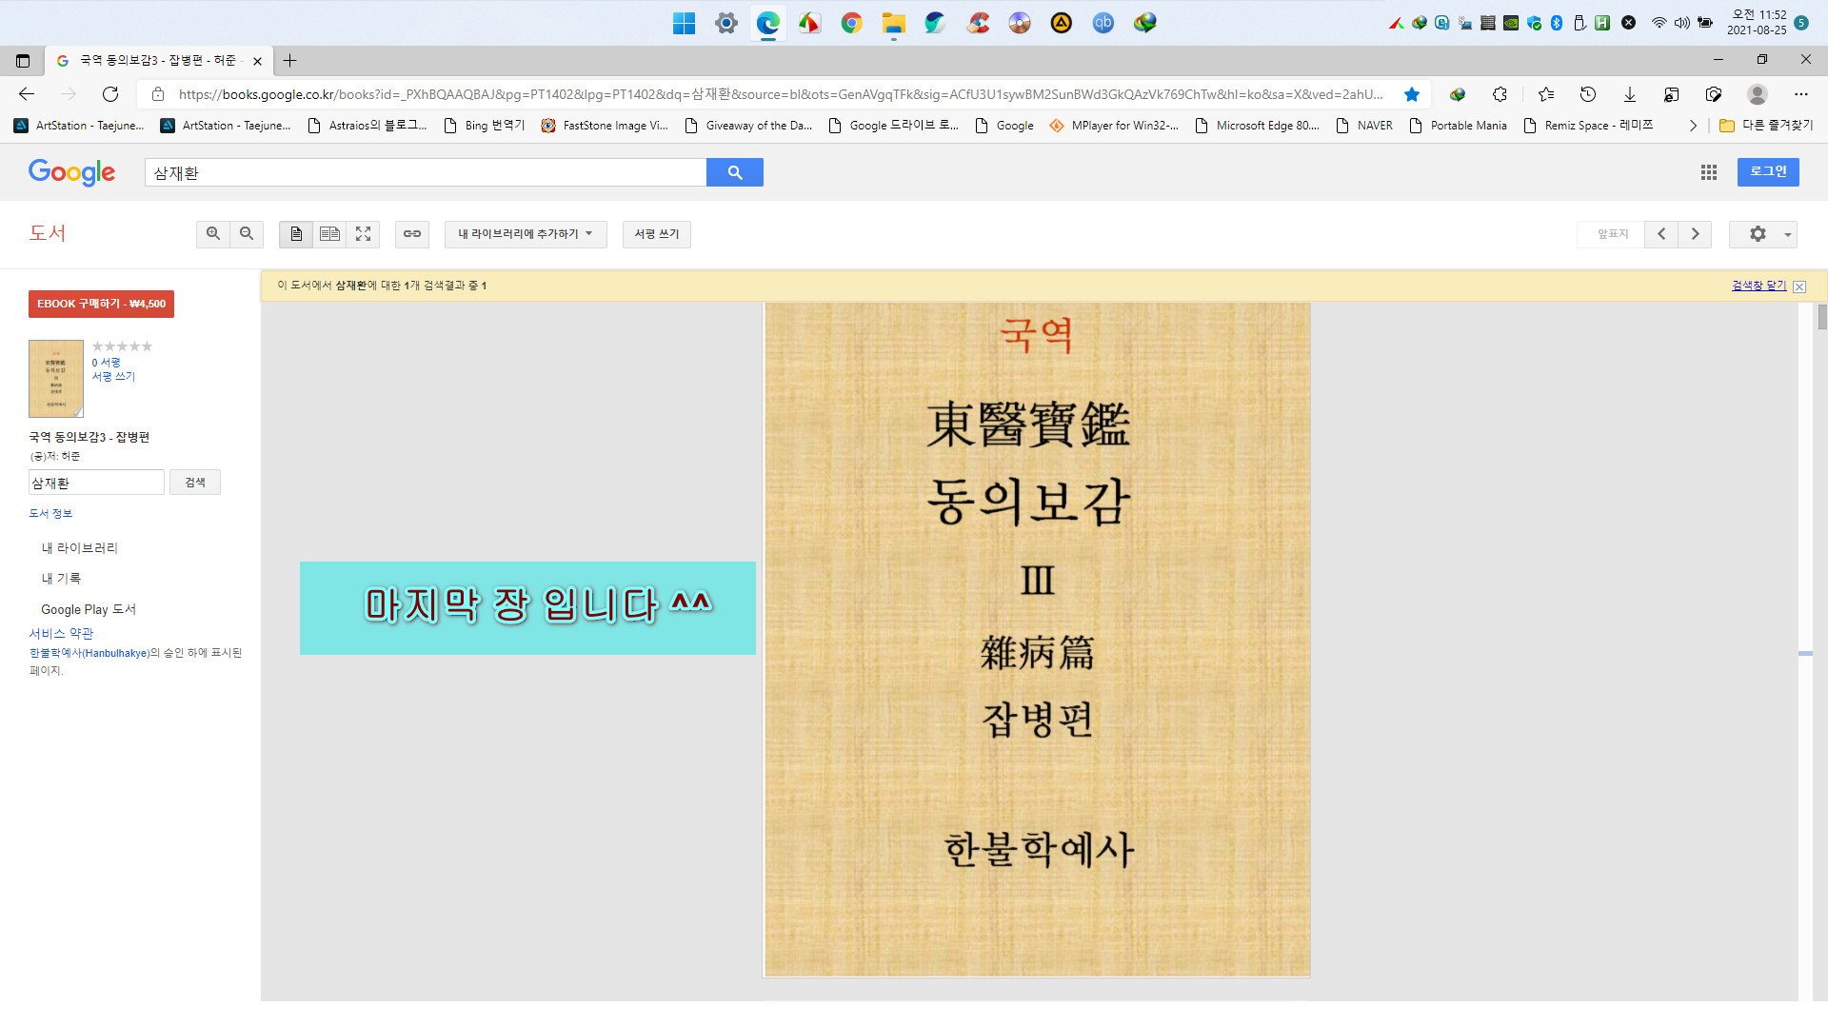This screenshot has height=1028, width=1828.
Task: Go to previous page arrow
Action: coord(1661,234)
